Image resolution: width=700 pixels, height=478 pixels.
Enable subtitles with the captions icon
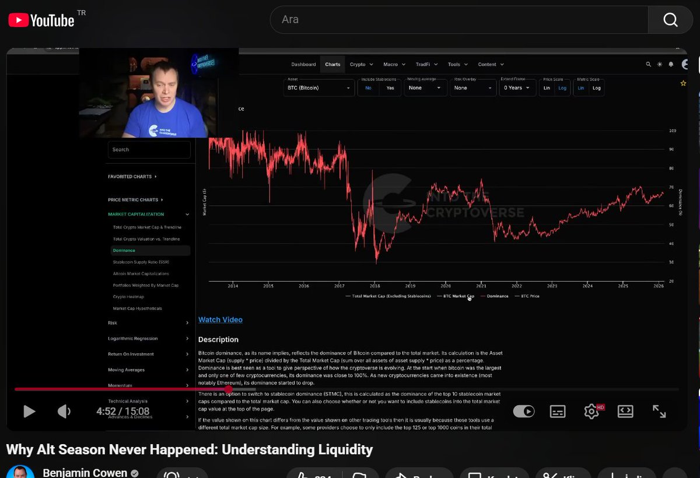558,412
